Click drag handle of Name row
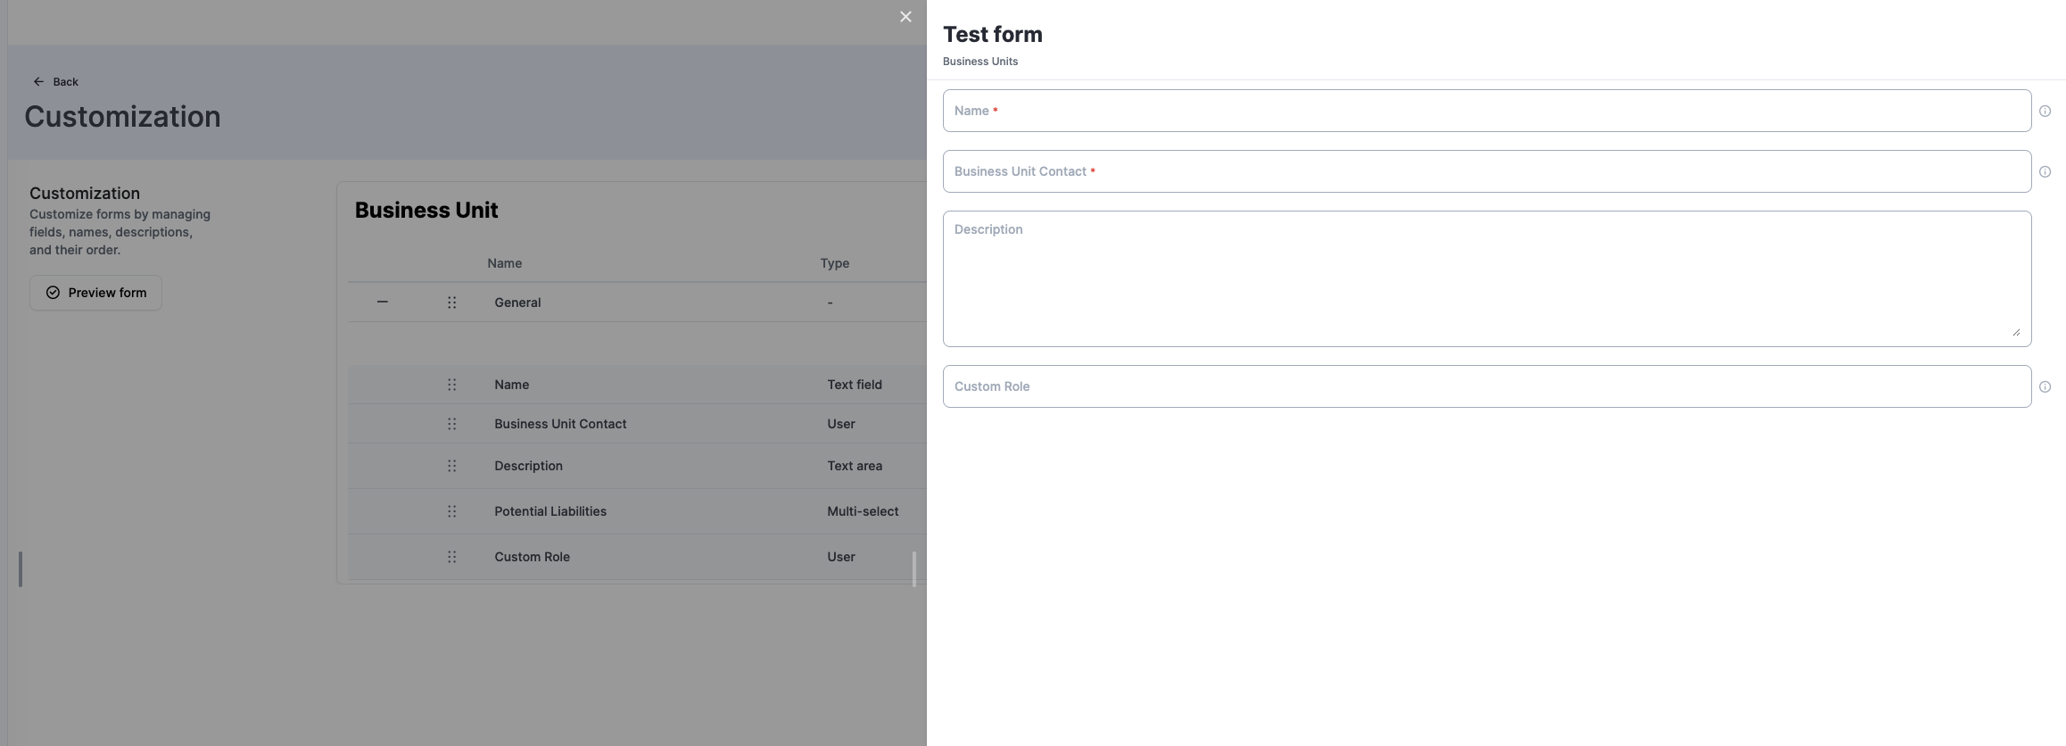 click(x=452, y=385)
